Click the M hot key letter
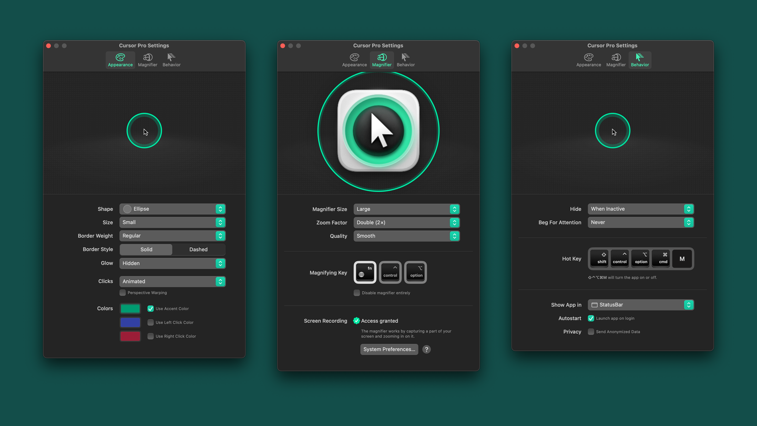 [682, 258]
